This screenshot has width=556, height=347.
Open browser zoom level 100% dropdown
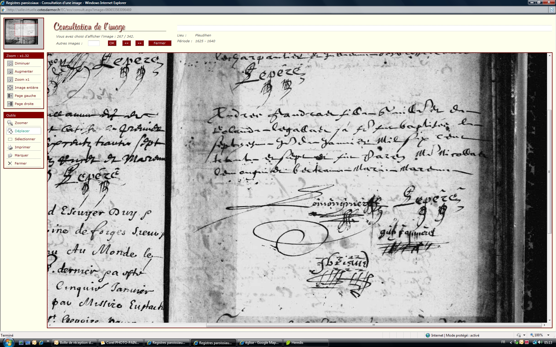[x=548, y=335]
